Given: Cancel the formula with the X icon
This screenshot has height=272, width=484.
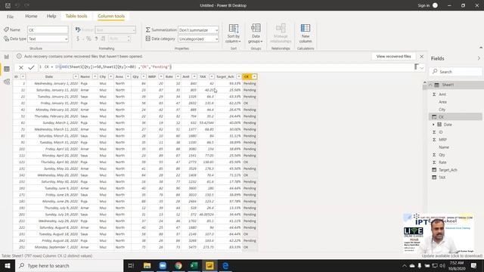Looking at the screenshot, I should click(x=20, y=67).
